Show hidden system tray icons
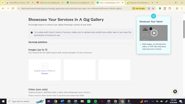Image resolution: width=185 pixels, height=104 pixels. [153, 101]
